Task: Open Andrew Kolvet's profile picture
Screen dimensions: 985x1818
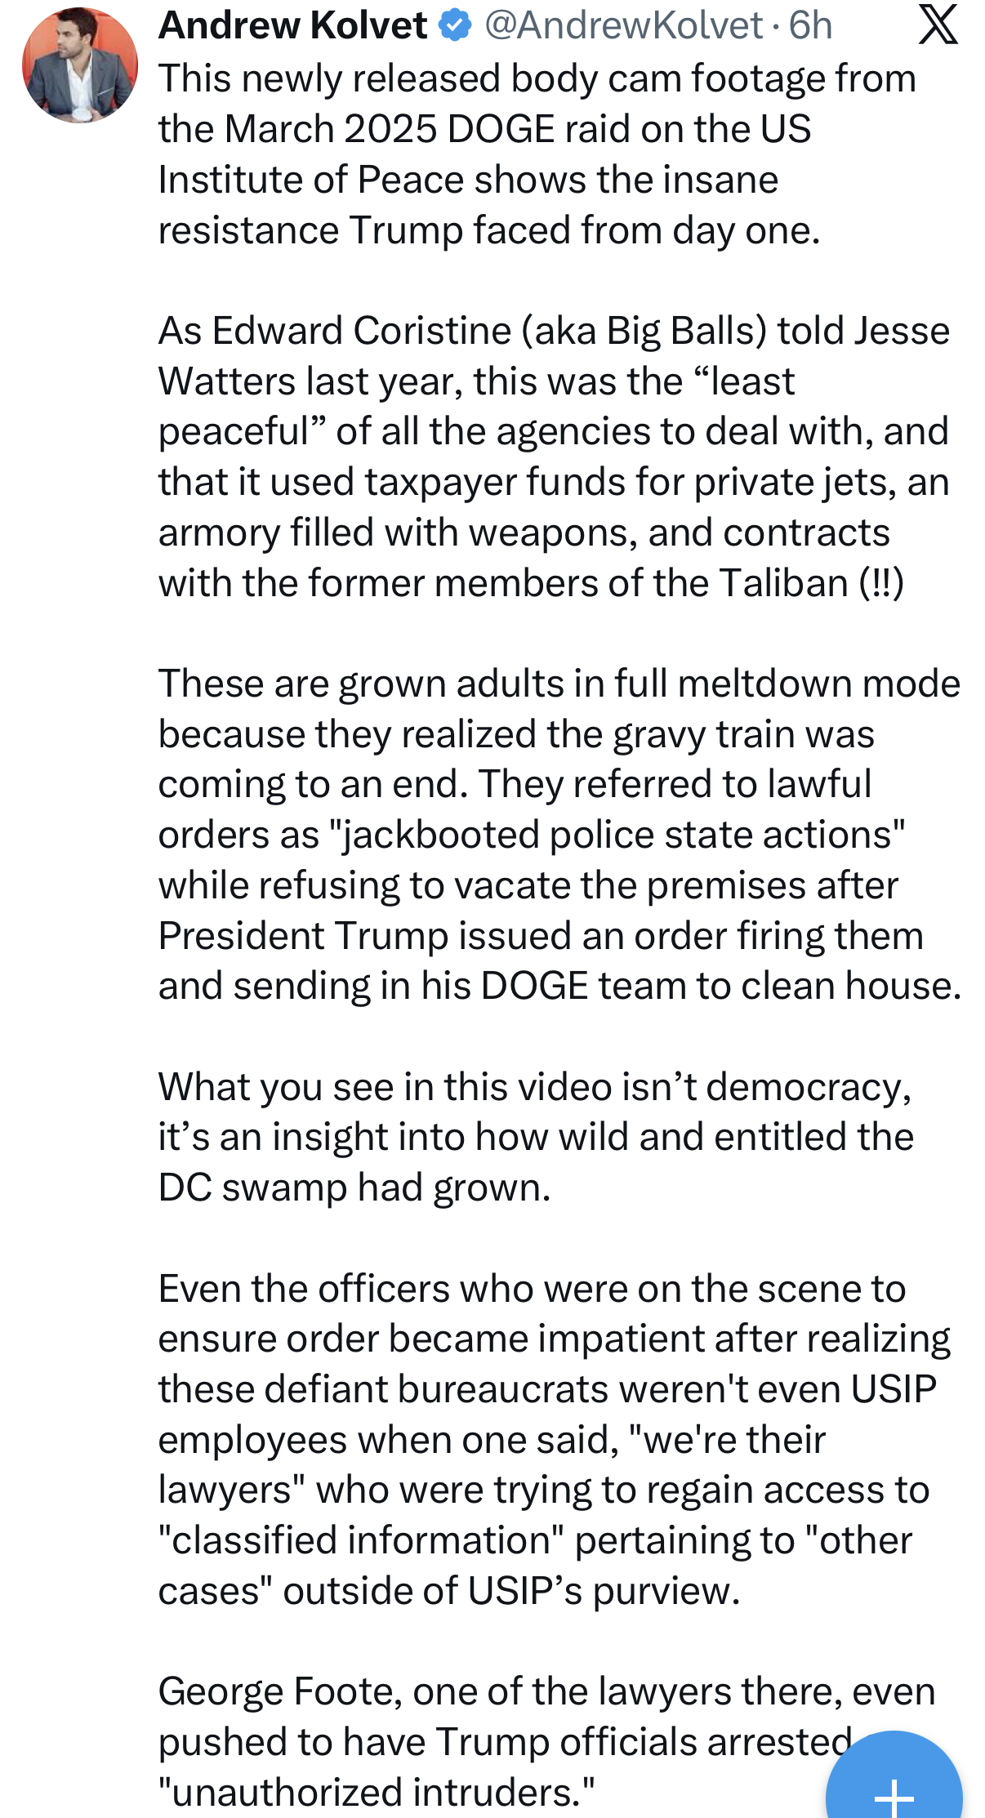Action: pyautogui.click(x=79, y=65)
